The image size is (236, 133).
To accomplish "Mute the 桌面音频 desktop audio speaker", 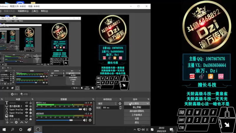I will [85, 120].
